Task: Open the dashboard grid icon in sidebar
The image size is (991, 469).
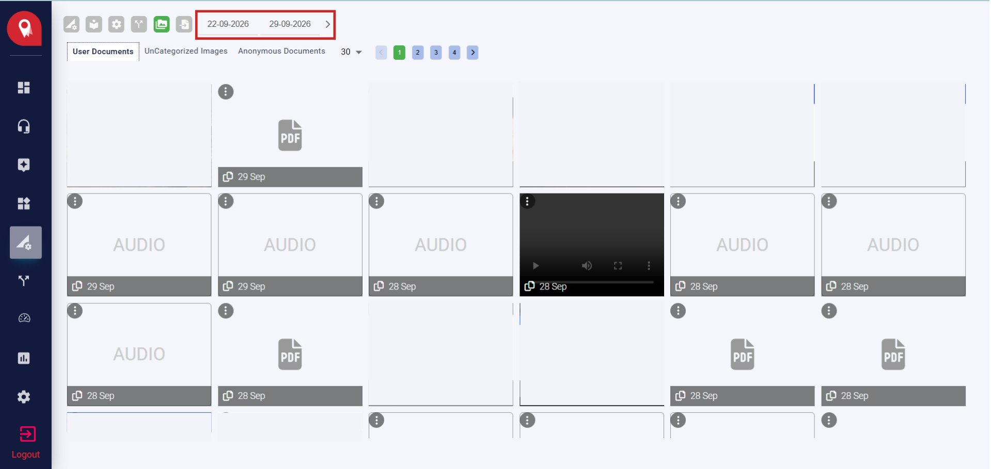Action: pyautogui.click(x=24, y=88)
